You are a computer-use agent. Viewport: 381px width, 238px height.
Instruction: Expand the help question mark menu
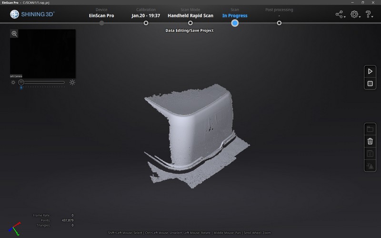point(369,15)
